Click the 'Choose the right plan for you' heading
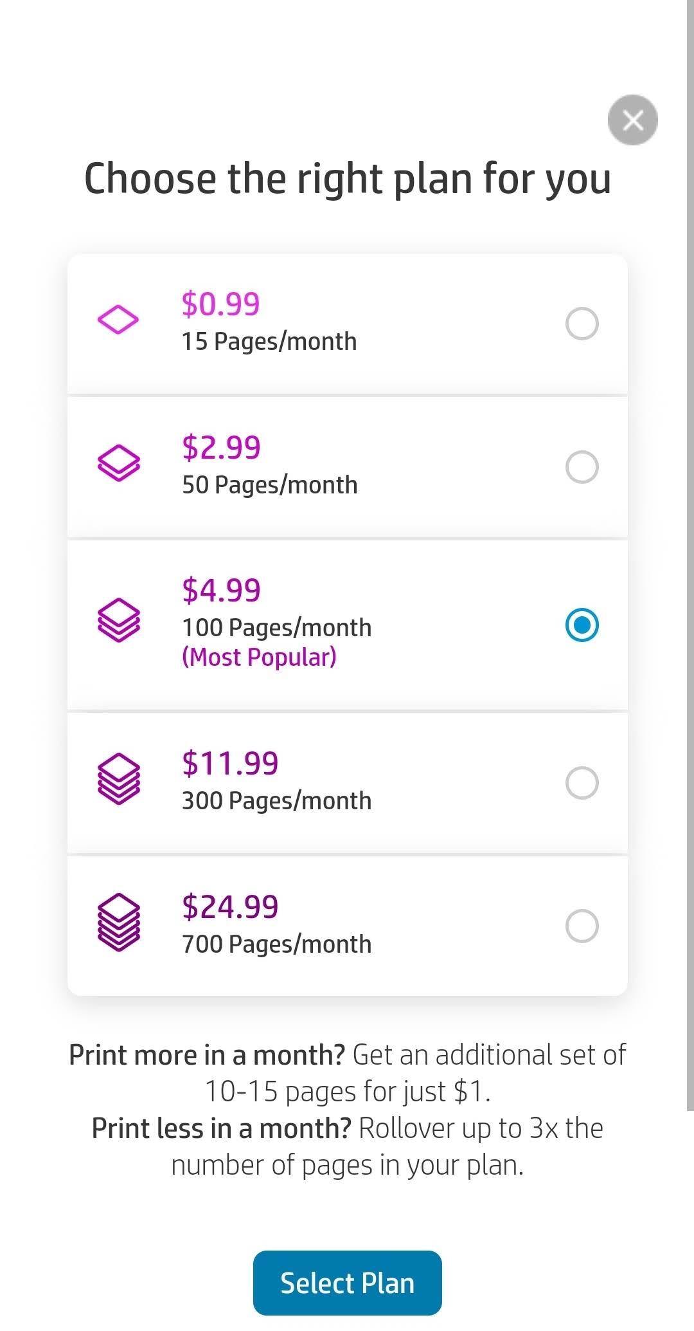 347,178
